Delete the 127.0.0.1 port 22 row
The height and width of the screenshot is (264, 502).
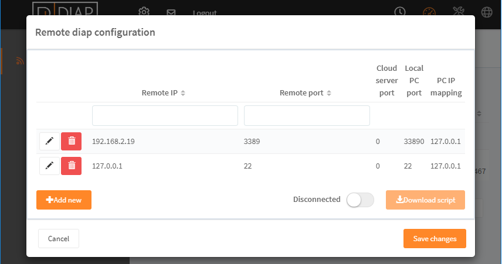[x=72, y=166]
